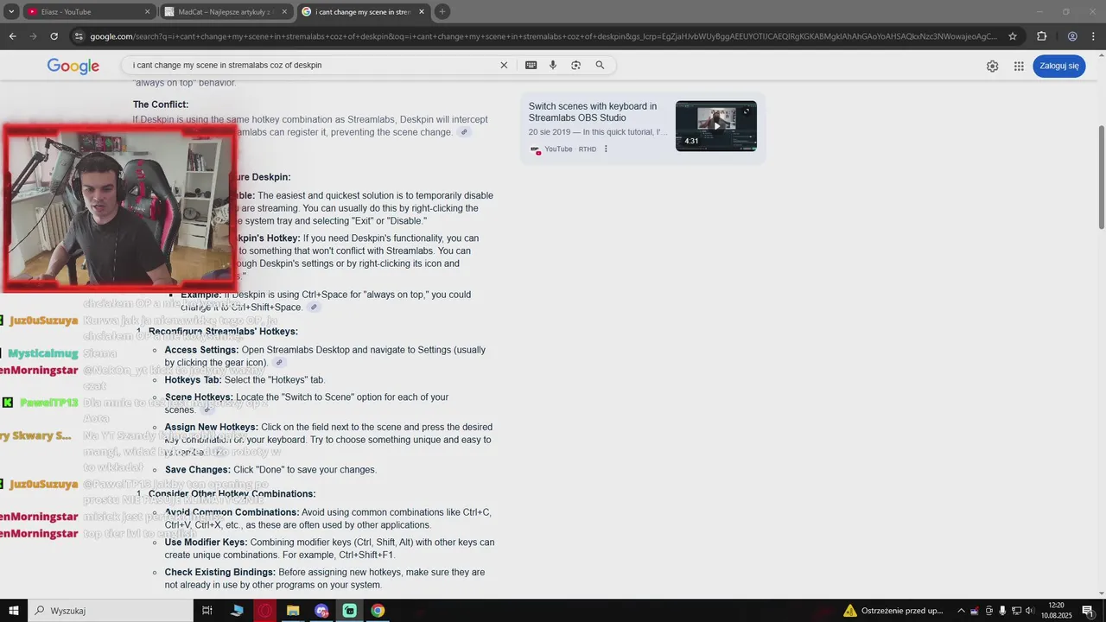The height and width of the screenshot is (622, 1106).
Task: Open Streamlabs app on the taskbar
Action: 349,611
